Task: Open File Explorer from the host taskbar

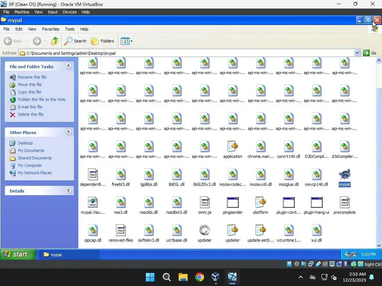Action: click(x=183, y=277)
